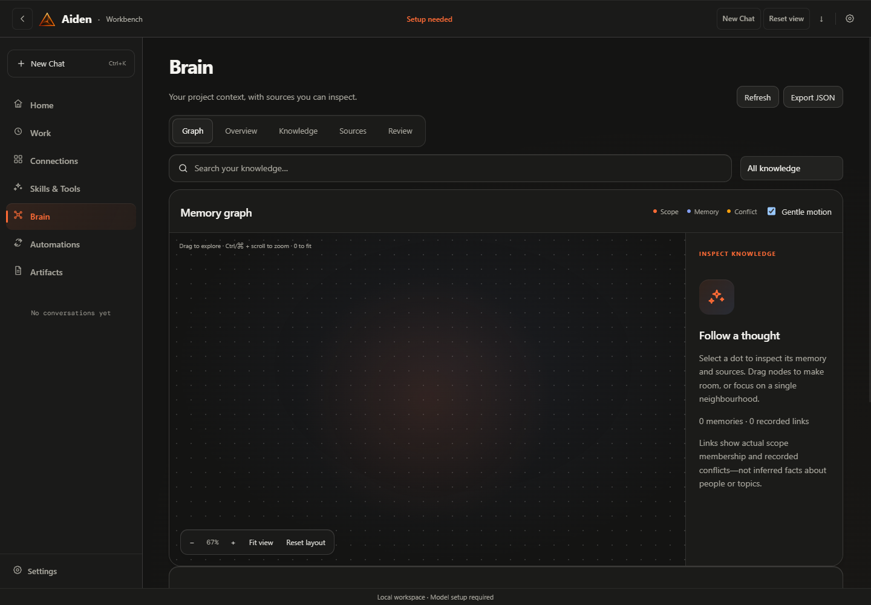Click the Artifacts document icon
871x605 pixels.
tap(18, 271)
